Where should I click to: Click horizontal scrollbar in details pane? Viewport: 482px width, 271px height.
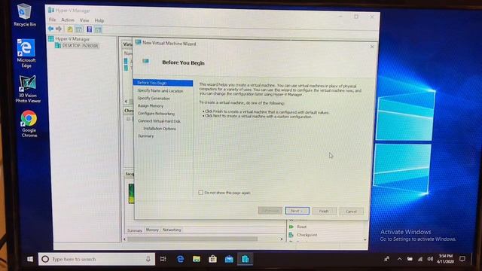193,239
